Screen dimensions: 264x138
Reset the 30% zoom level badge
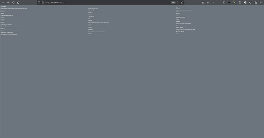pos(173,3)
